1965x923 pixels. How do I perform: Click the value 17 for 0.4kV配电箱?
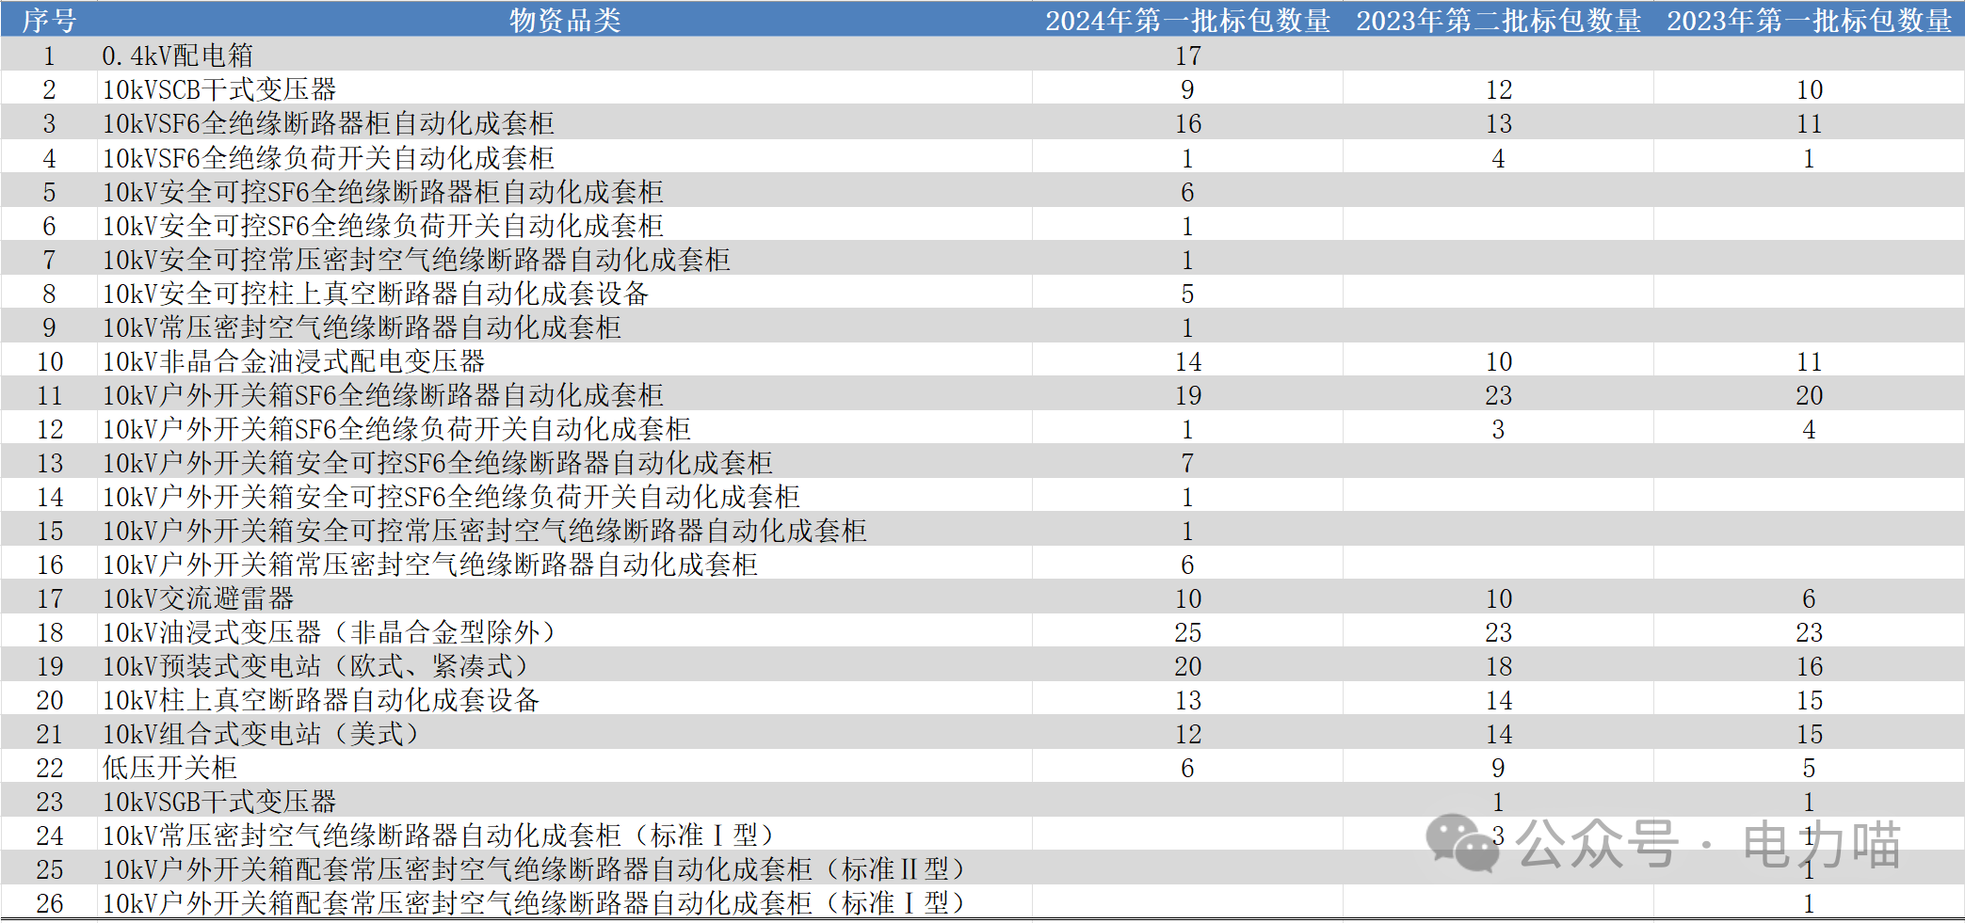tap(1187, 56)
